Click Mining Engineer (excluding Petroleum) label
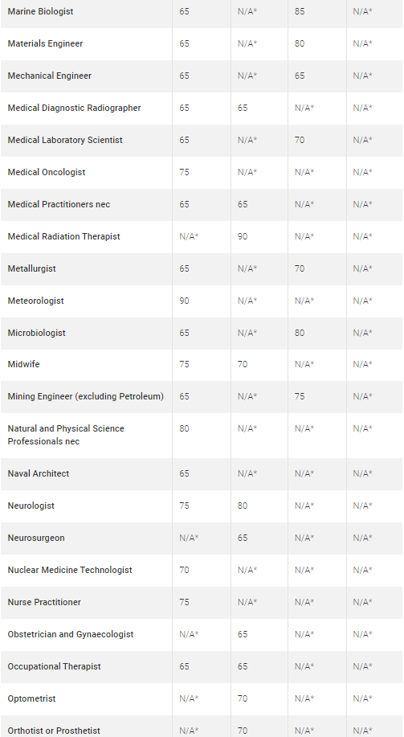 (x=85, y=397)
